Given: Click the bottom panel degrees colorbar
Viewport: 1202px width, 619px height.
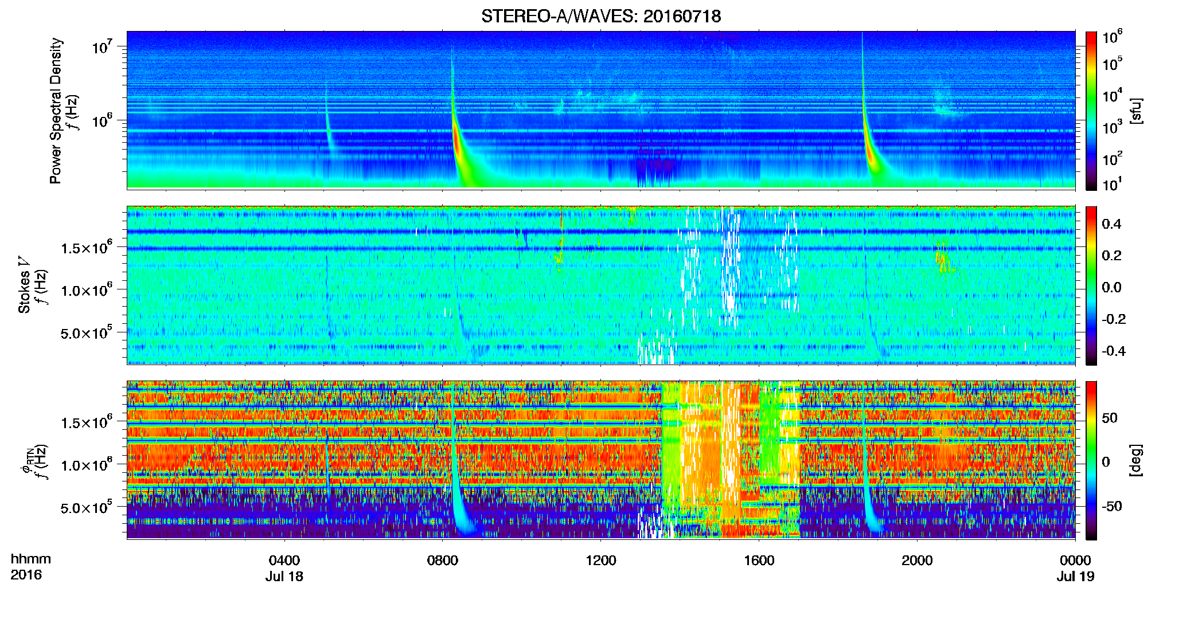Looking at the screenshot, I should (x=1091, y=460).
